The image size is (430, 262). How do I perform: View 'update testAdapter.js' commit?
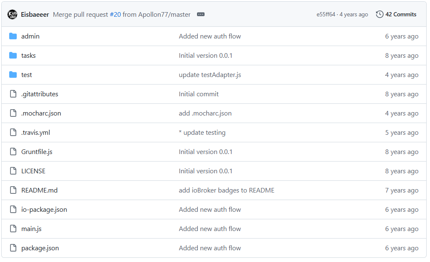pos(210,75)
